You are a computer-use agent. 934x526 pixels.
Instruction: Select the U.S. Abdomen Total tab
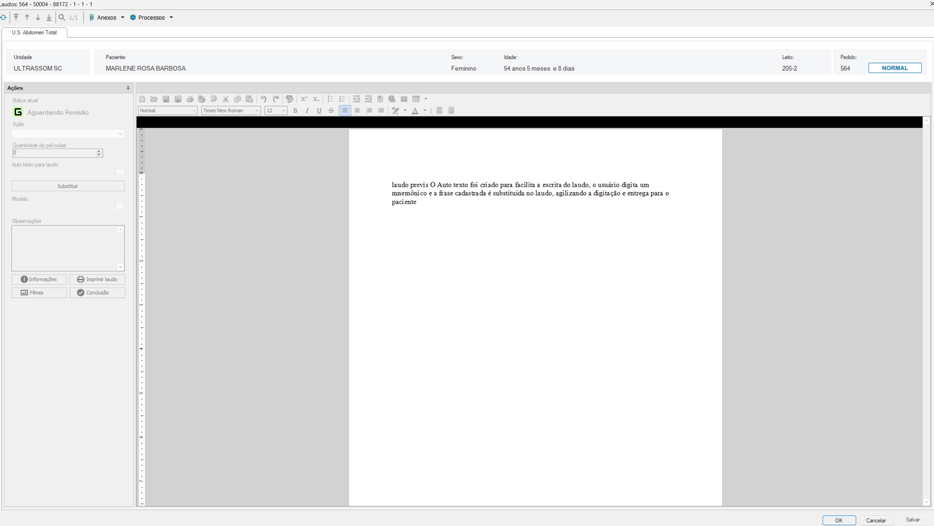pos(34,32)
